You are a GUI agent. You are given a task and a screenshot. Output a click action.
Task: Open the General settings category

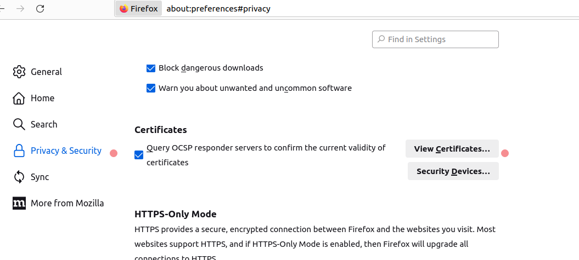tap(46, 72)
